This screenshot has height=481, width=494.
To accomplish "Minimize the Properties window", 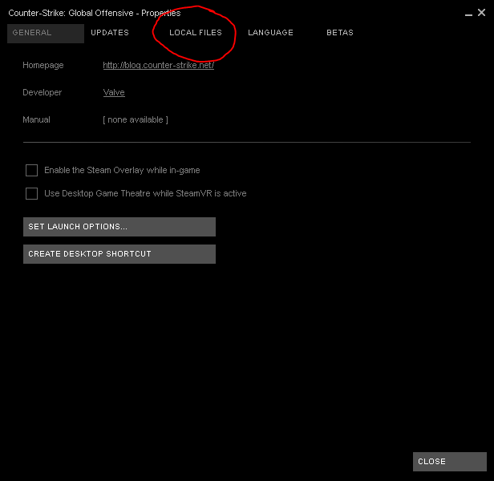I will 468,14.
